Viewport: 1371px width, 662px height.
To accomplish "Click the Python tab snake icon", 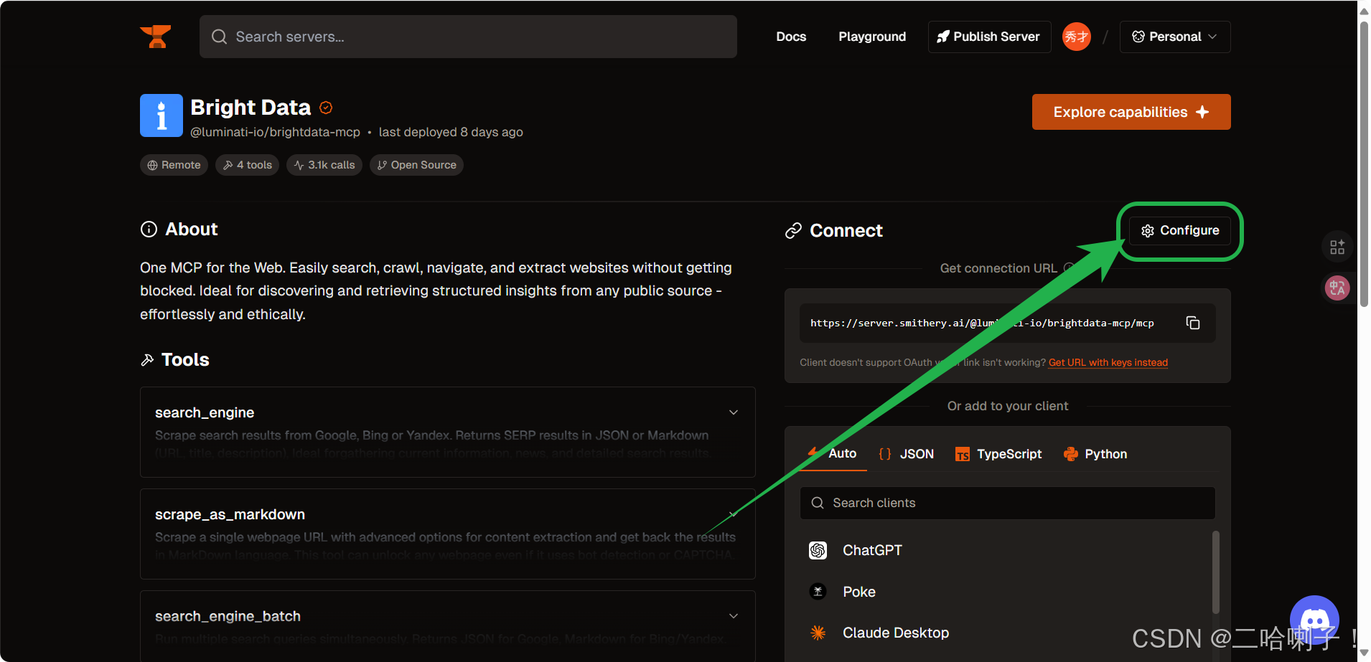I will coord(1070,454).
